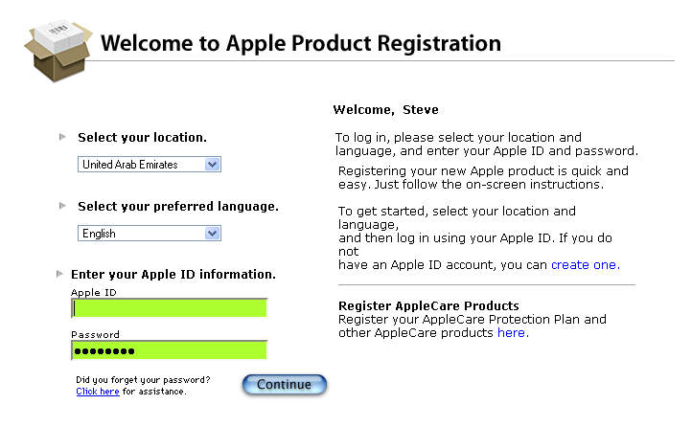Click the 'Welcome, Steve' greeting text

pyautogui.click(x=385, y=110)
